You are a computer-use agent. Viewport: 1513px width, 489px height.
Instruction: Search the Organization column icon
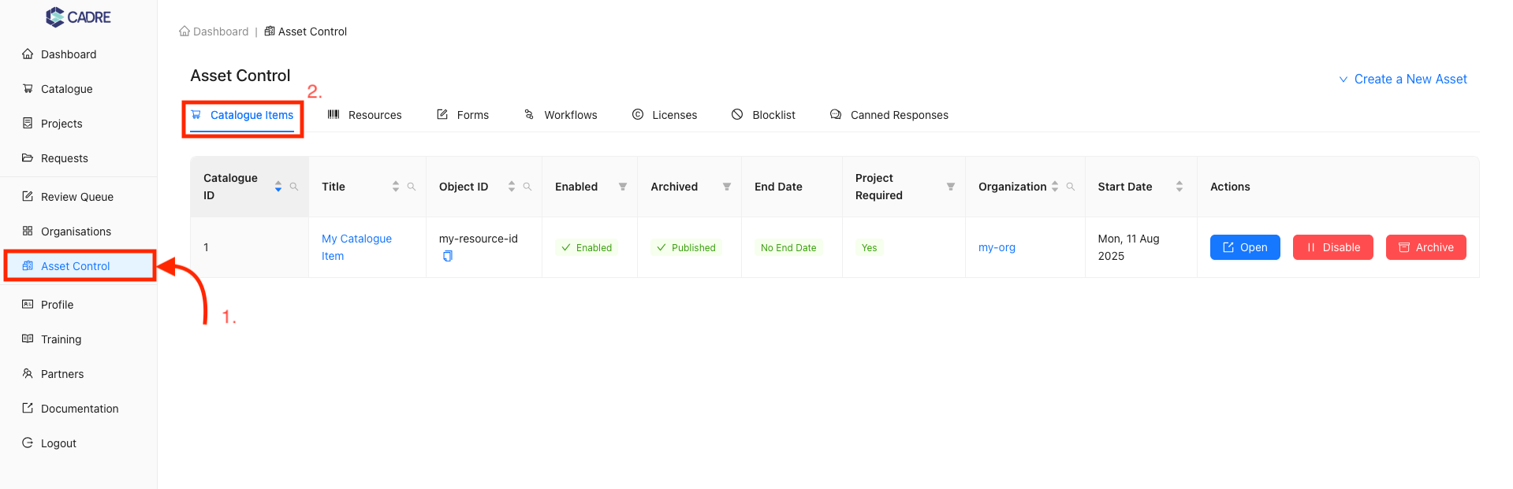click(x=1071, y=187)
